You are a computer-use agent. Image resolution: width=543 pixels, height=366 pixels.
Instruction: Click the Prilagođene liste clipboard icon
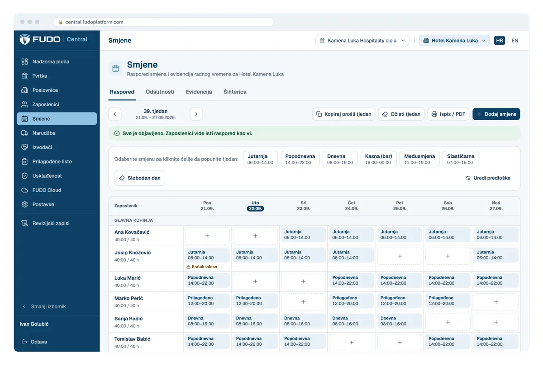coord(25,161)
